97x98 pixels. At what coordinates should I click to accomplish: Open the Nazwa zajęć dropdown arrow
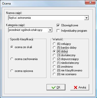point(86,18)
